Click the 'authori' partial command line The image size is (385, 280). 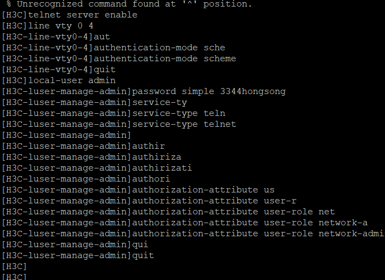click(151, 179)
